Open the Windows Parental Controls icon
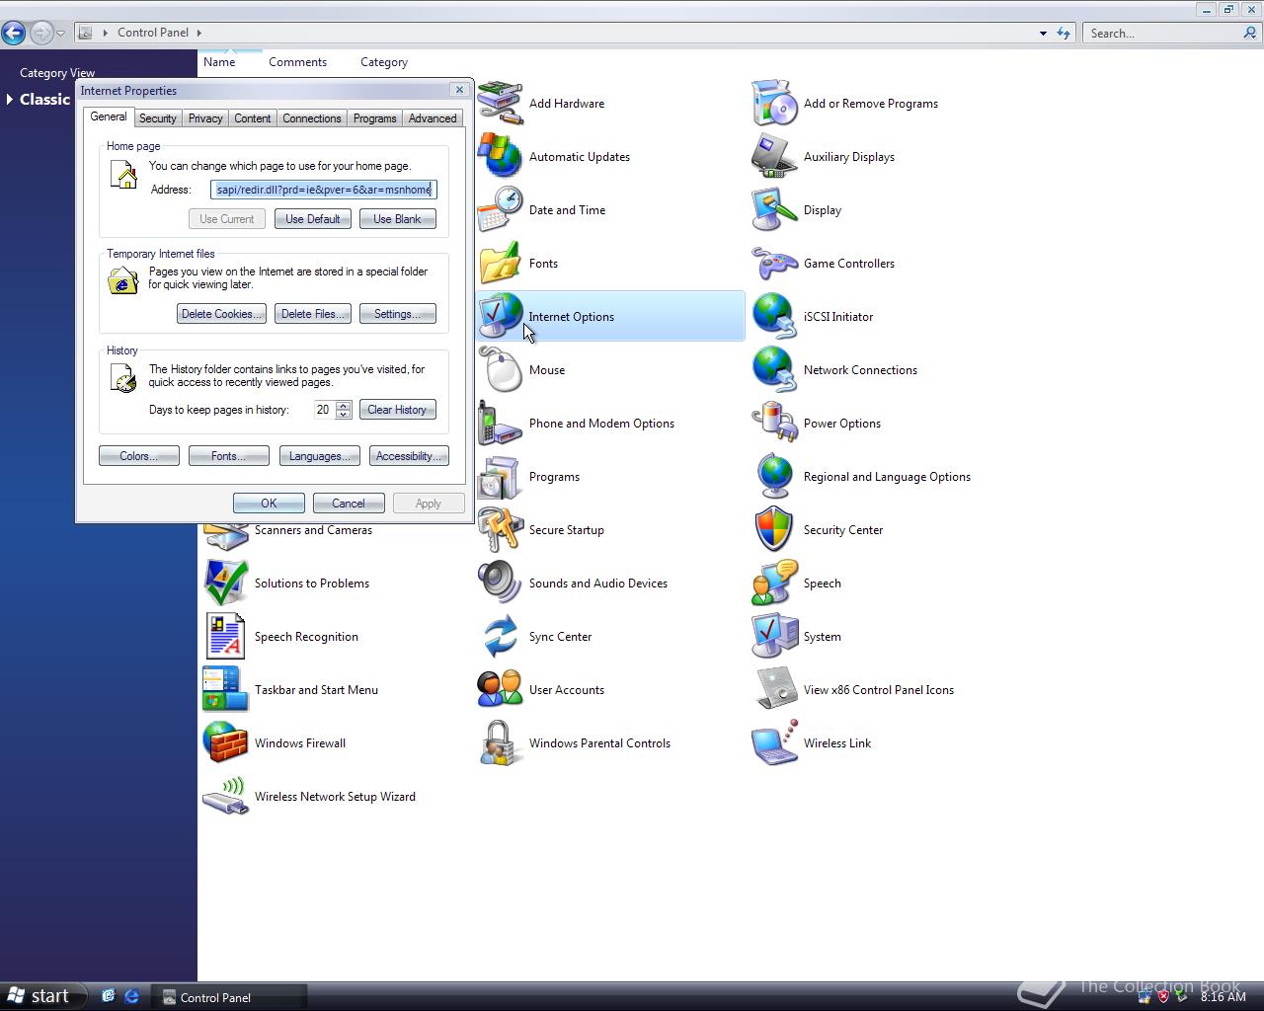 tap(500, 742)
